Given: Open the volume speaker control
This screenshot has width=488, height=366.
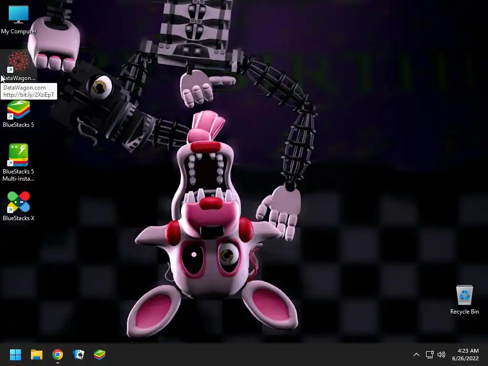Looking at the screenshot, I should (x=441, y=355).
